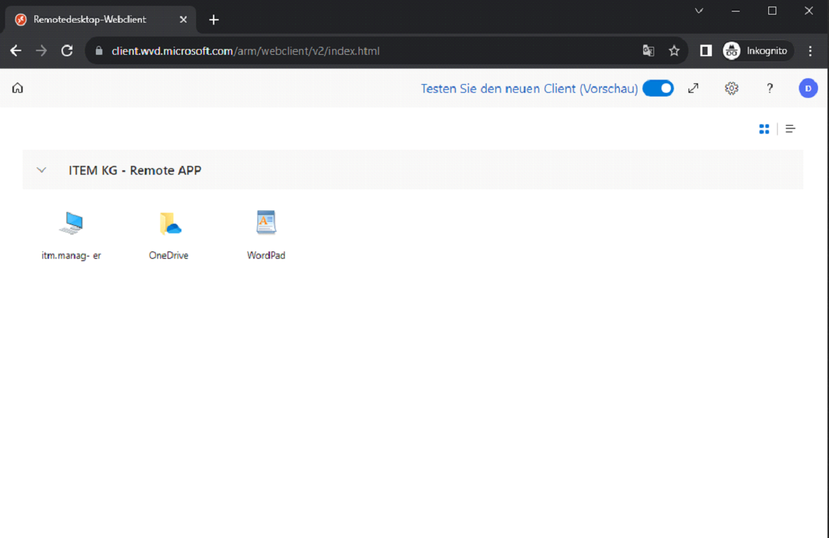
Task: Open the user profile avatar D
Action: coord(808,88)
